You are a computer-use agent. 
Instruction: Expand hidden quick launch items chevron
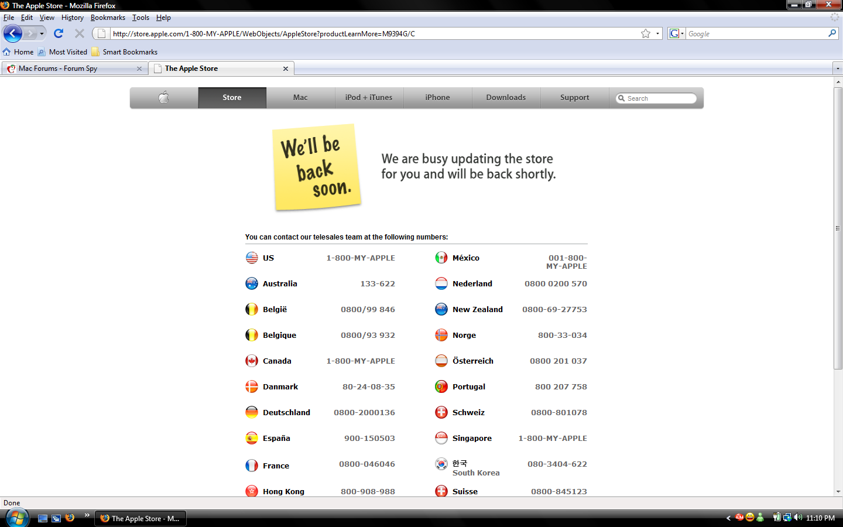point(87,515)
